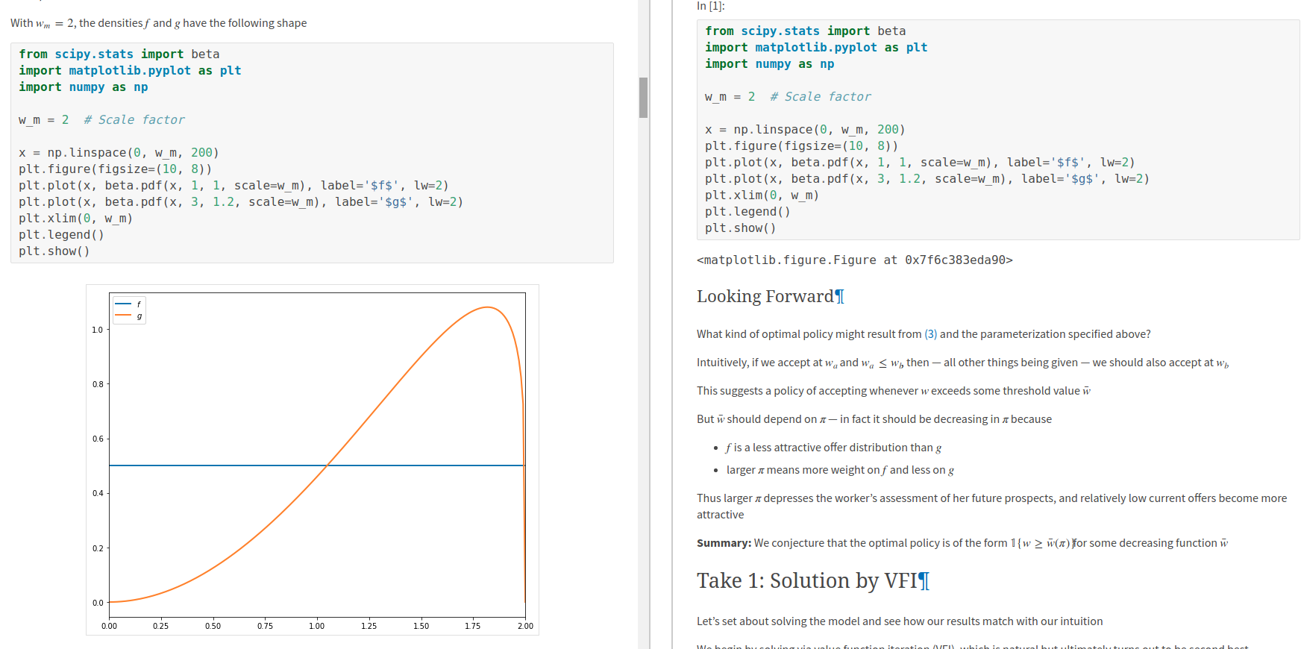Click the left pane vertical scrollbar thumb
This screenshot has height=649, width=1301.
[x=643, y=97]
